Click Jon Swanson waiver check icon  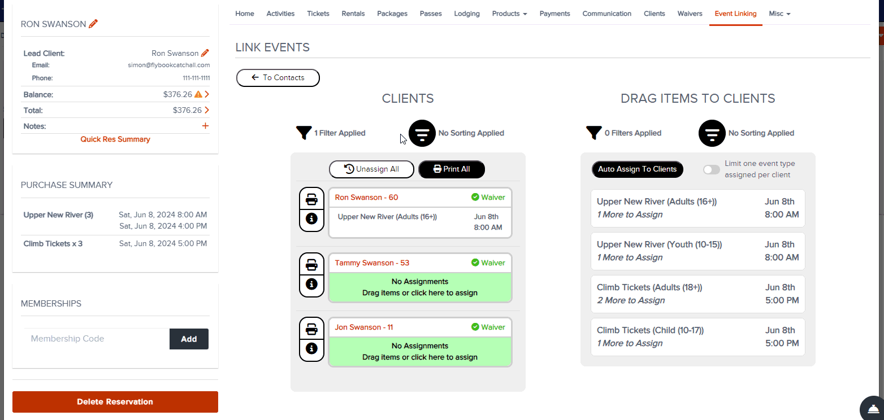pos(475,327)
